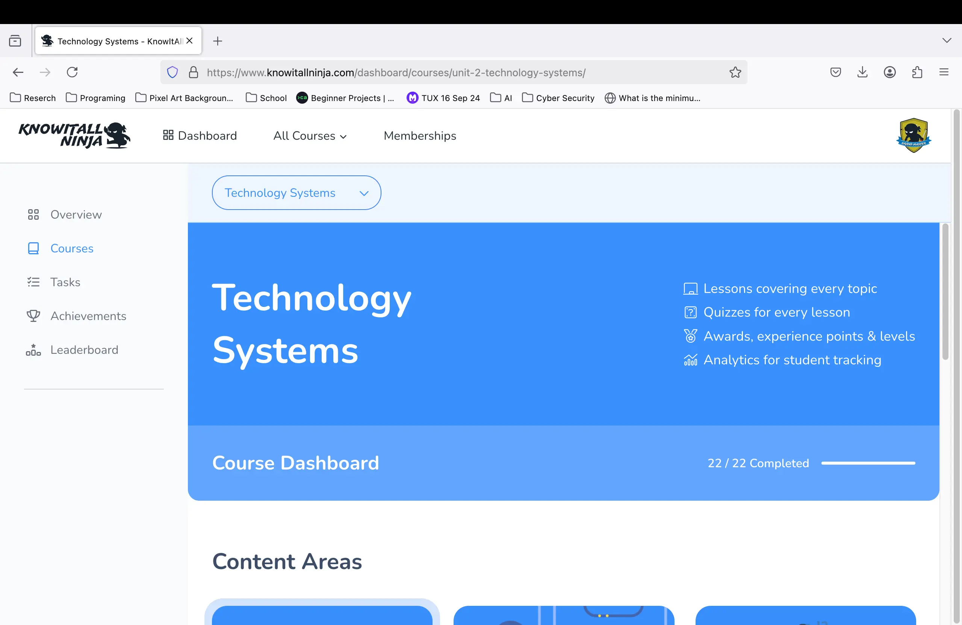Toggle the tracking protection shield

tap(172, 72)
